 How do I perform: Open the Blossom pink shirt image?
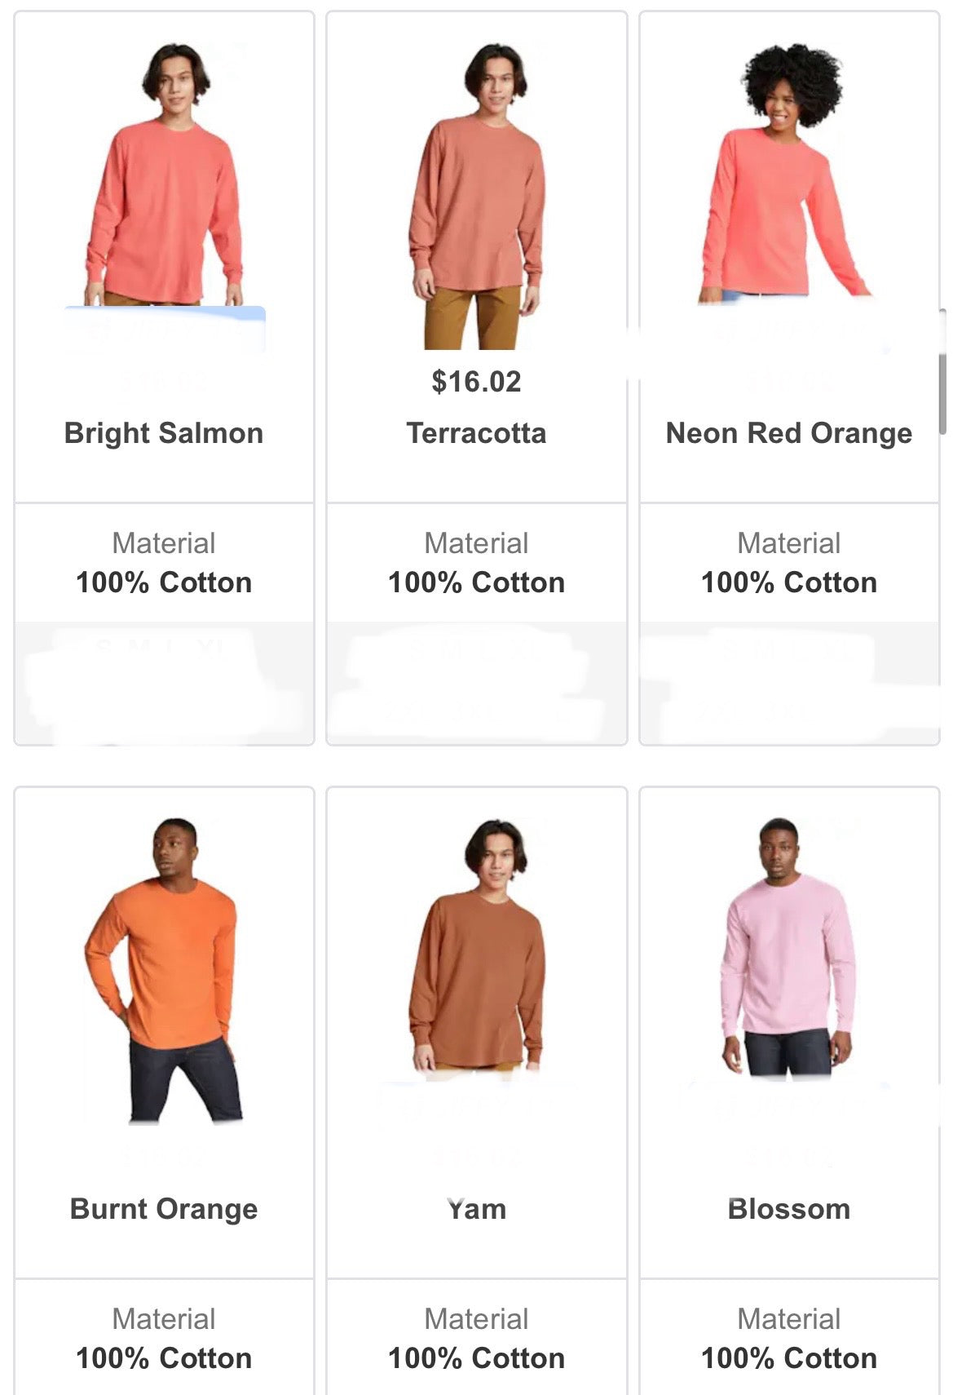[788, 948]
